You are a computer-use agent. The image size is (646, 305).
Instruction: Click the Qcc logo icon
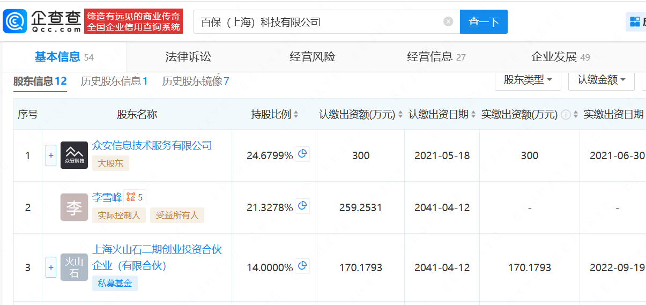click(x=14, y=21)
